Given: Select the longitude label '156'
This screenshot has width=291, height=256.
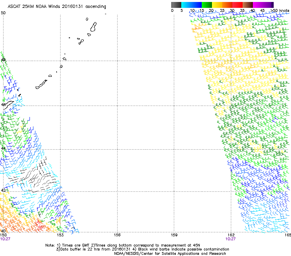Looking at the screenshot, I should click(x=117, y=235).
